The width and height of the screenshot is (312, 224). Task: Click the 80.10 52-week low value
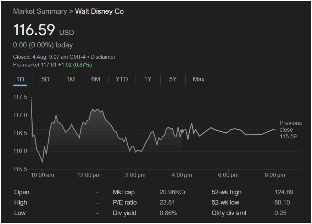[x=282, y=202]
